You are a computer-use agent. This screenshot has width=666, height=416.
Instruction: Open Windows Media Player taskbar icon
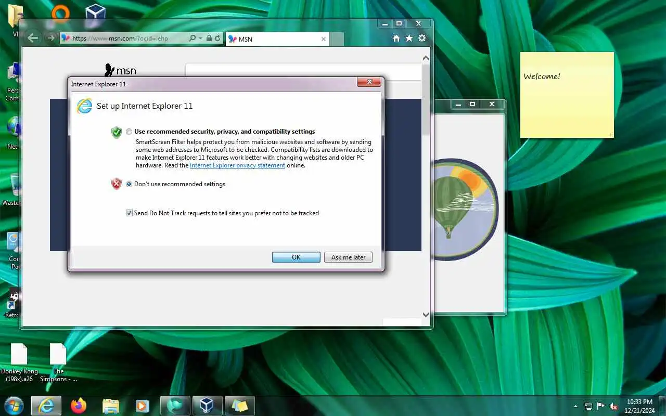pyautogui.click(x=142, y=406)
